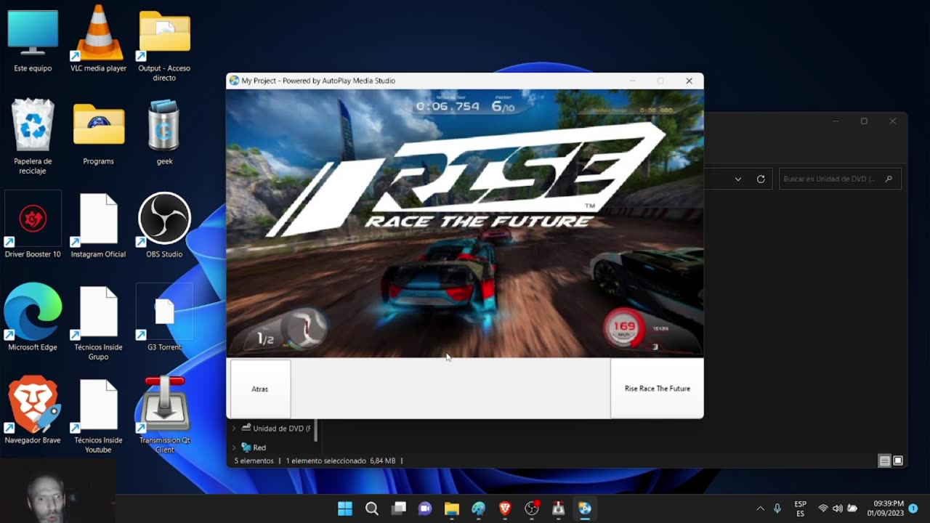Show hidden system tray icons
The width and height of the screenshot is (930, 523).
click(760, 508)
